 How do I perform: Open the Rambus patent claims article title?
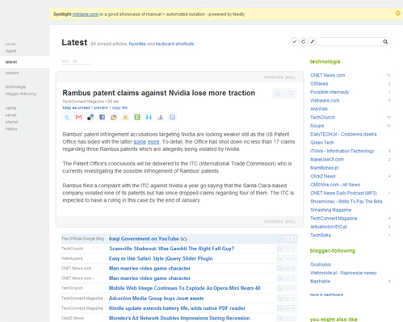[x=159, y=93]
